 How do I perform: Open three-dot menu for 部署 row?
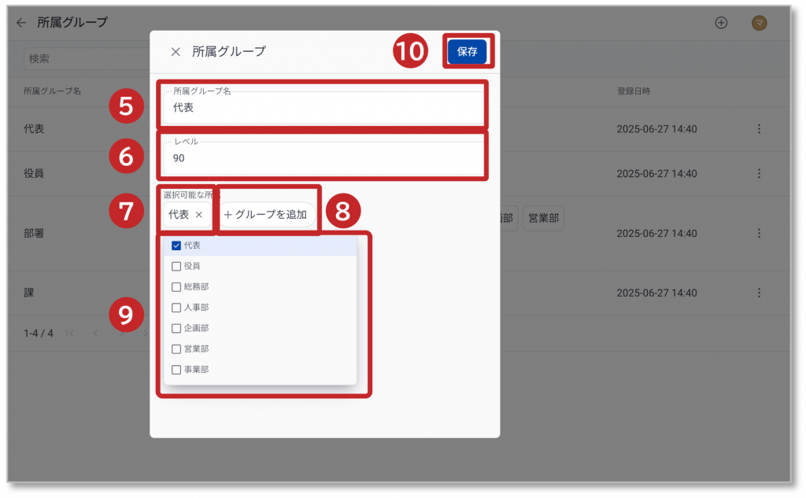coord(759,234)
